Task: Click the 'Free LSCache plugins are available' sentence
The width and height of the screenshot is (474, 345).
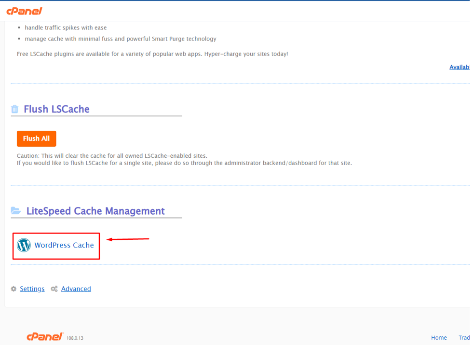Action: point(152,54)
